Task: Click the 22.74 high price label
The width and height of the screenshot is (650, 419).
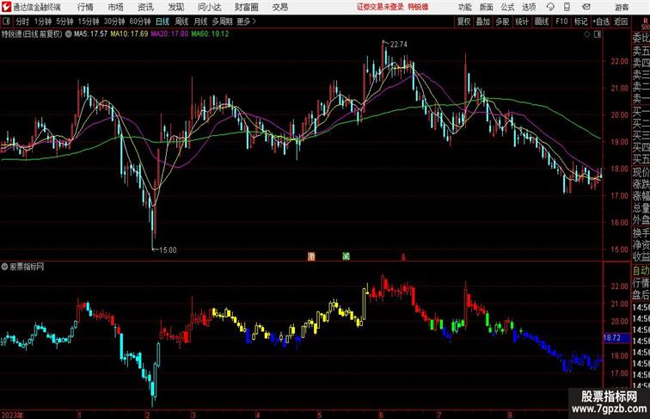Action: coord(398,45)
